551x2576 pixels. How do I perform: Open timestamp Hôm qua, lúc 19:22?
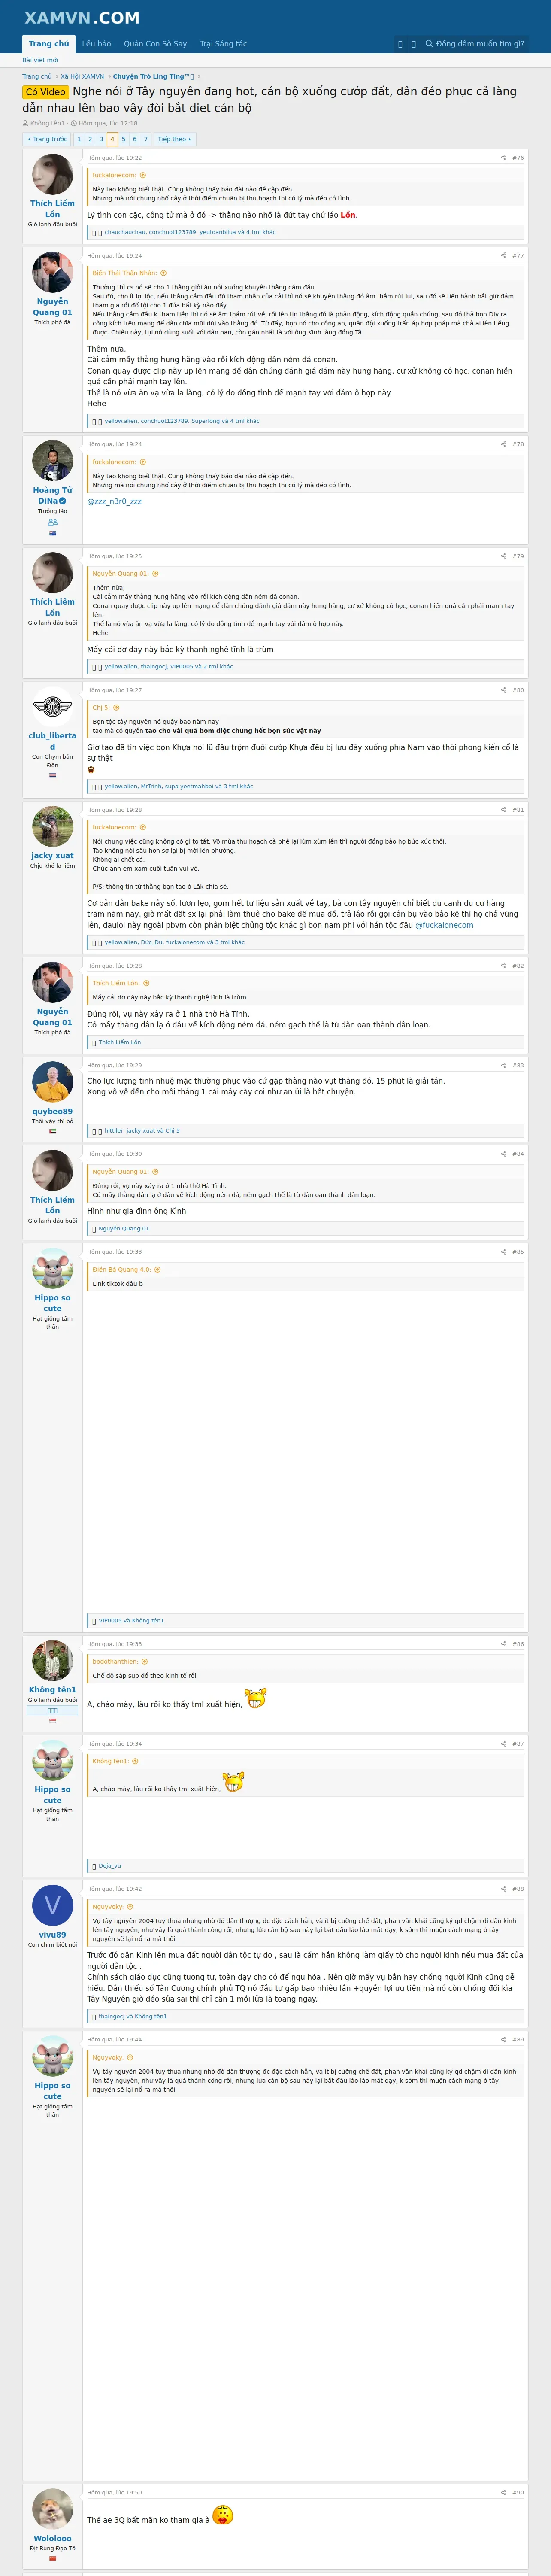[x=114, y=158]
